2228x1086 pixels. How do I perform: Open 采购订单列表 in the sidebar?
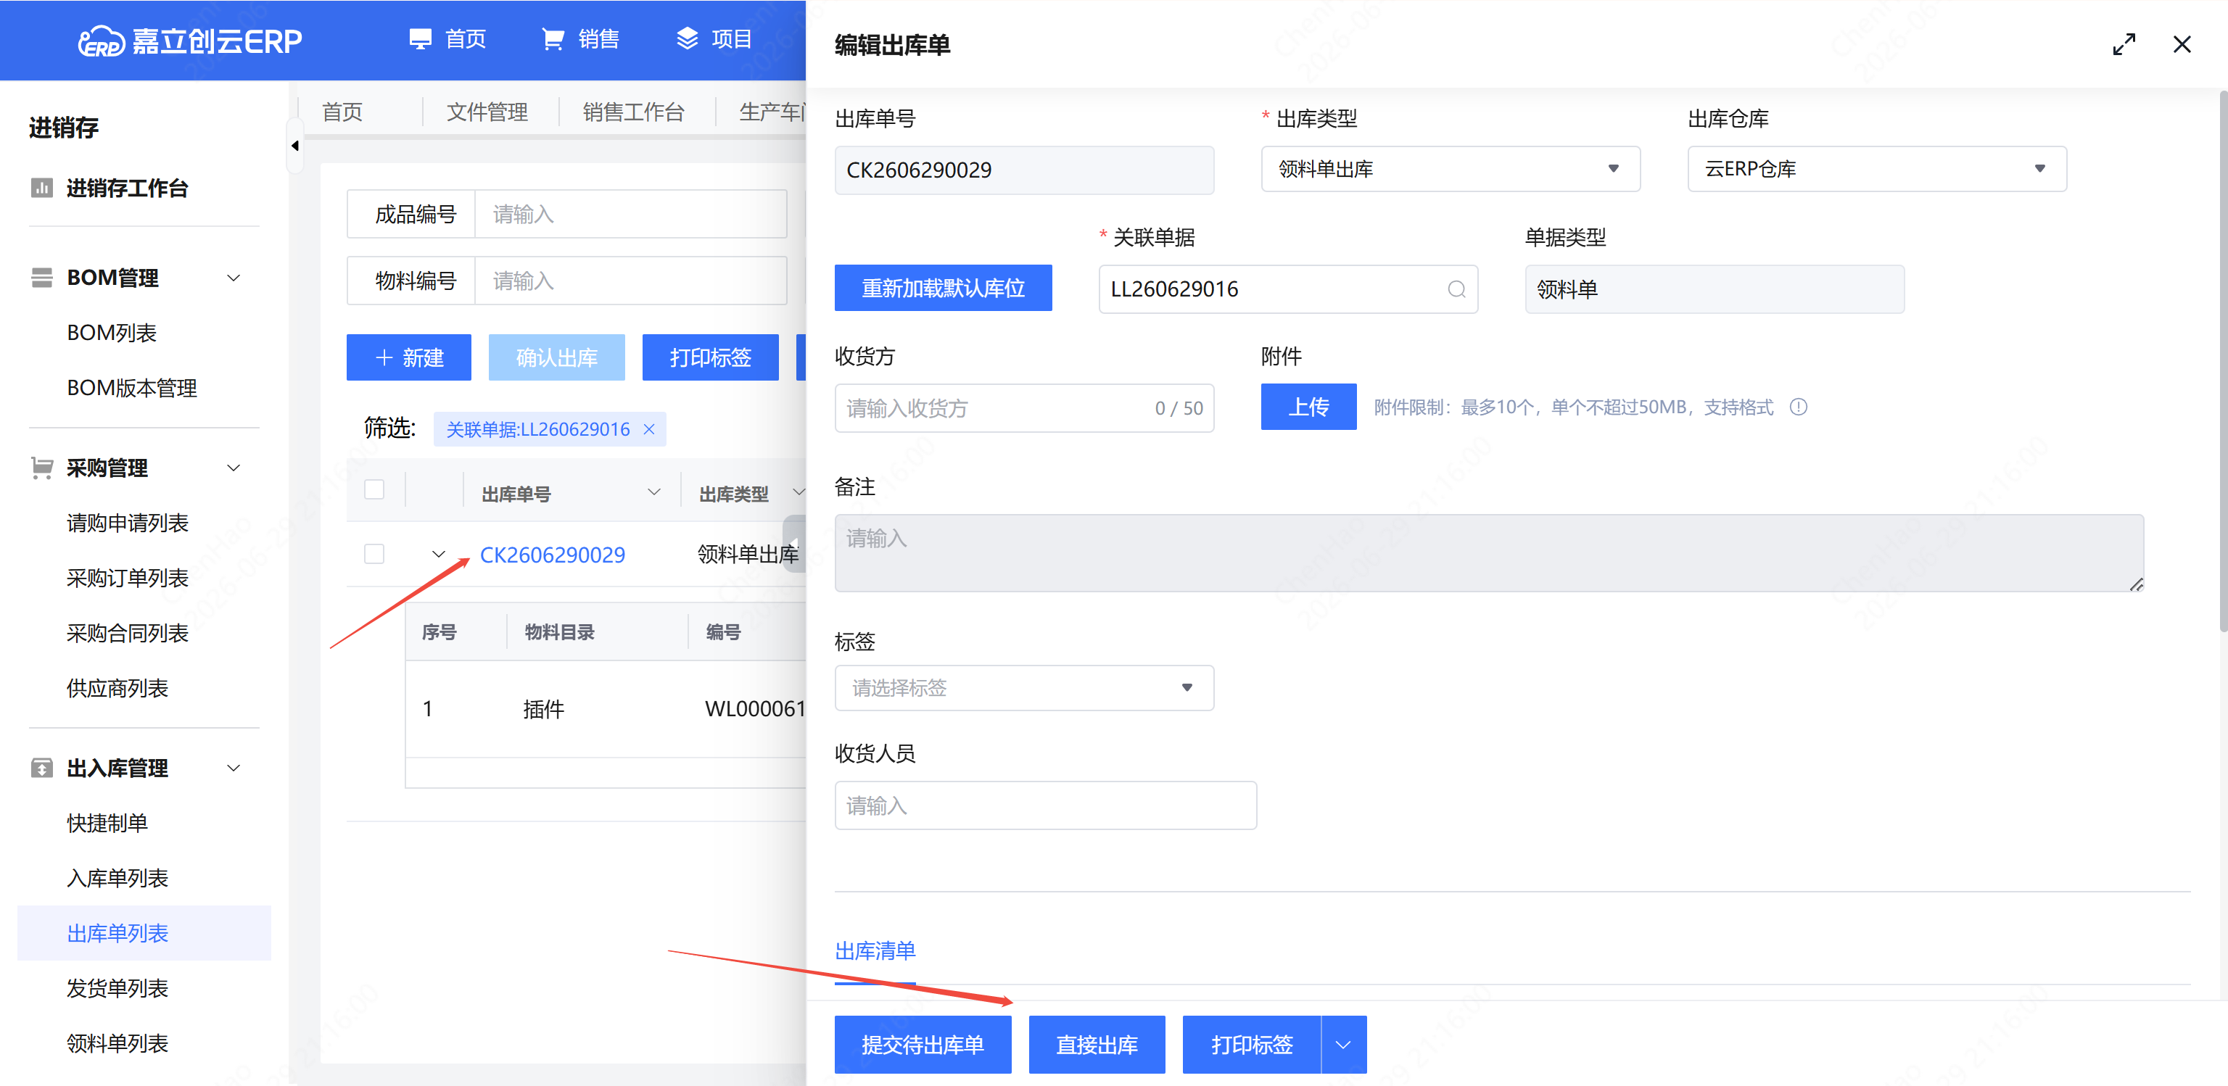pyautogui.click(x=127, y=579)
